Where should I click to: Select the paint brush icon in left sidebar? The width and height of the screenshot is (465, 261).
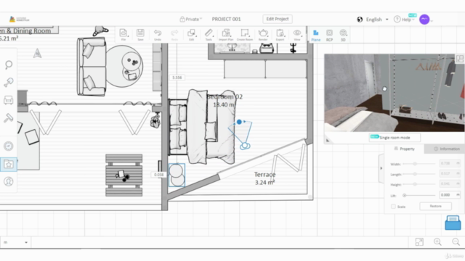pyautogui.click(x=9, y=82)
